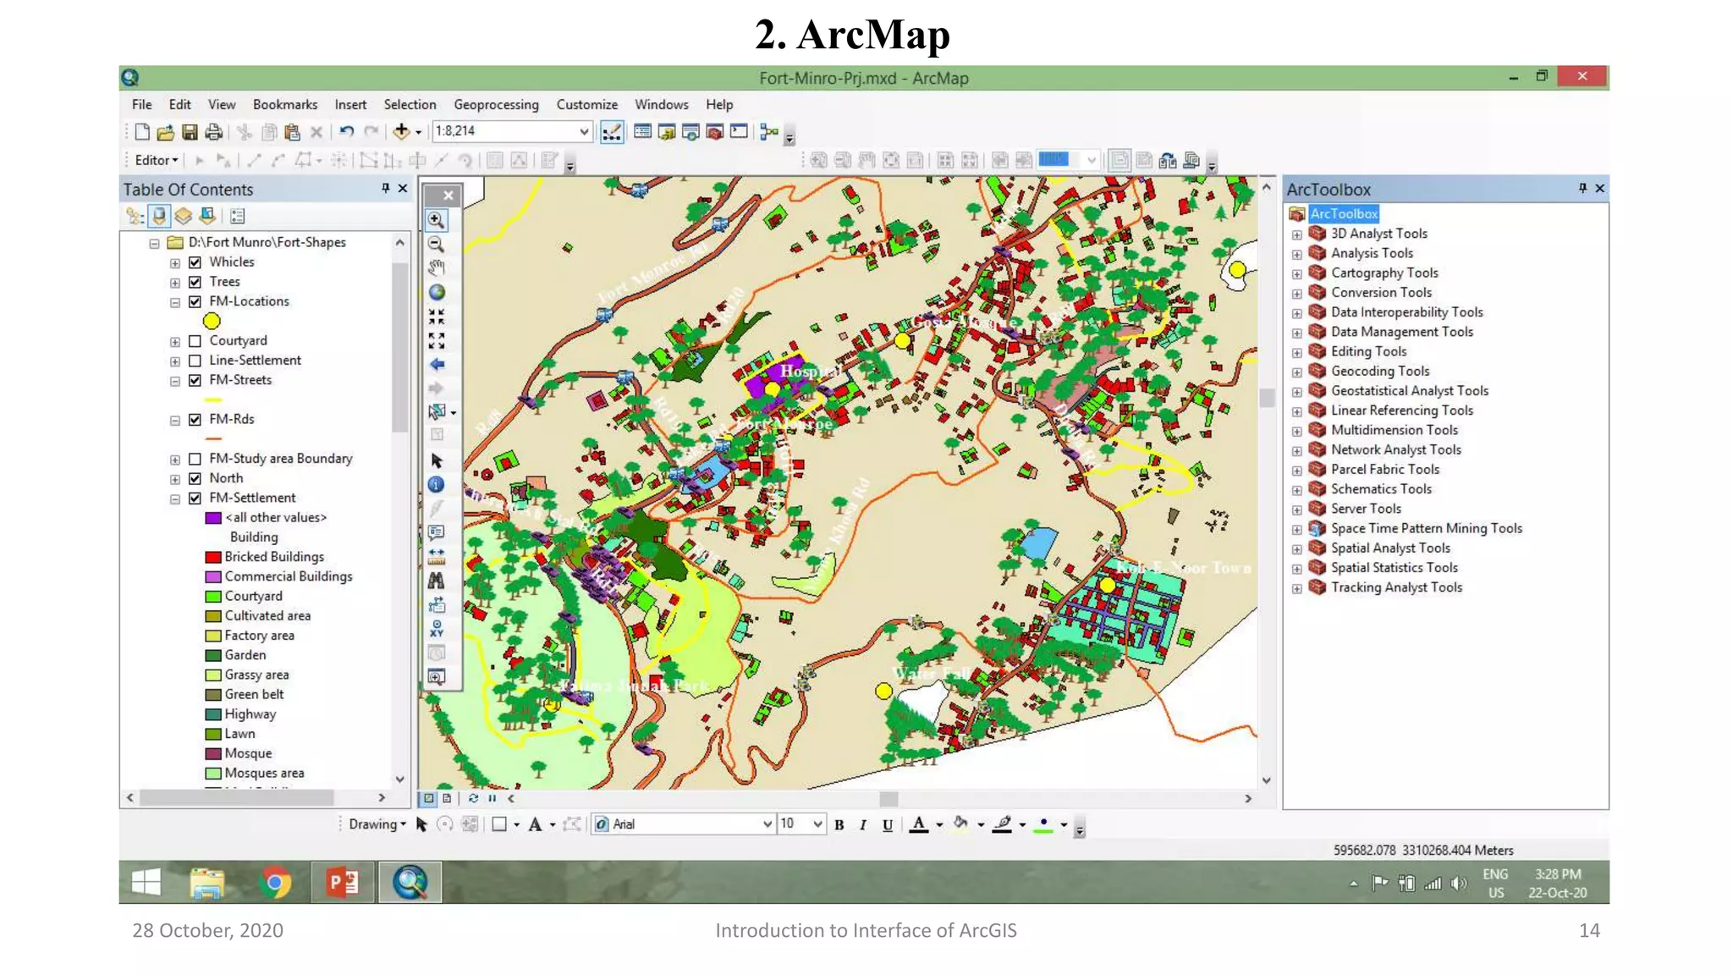Click the Save document icon

[x=190, y=132]
